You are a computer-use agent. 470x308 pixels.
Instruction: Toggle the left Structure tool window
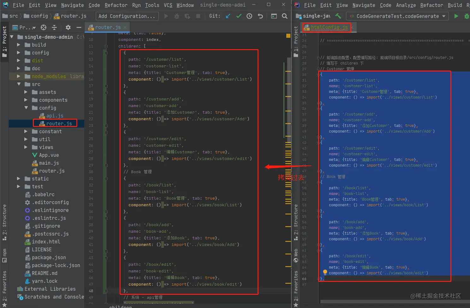tap(4, 222)
